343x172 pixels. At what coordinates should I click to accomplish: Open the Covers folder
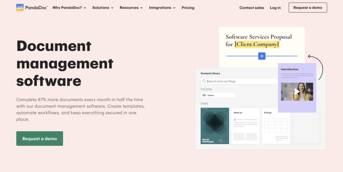[x=218, y=95]
